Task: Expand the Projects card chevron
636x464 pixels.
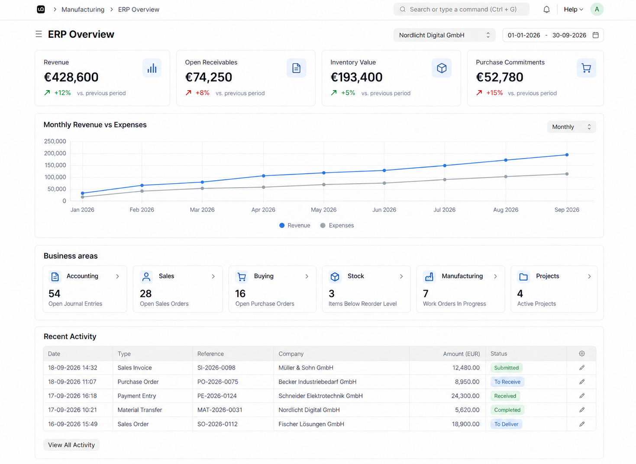Action: click(589, 276)
